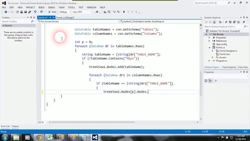The image size is (250, 141).
Task: Open the FILE menu
Action: coord(4,7)
